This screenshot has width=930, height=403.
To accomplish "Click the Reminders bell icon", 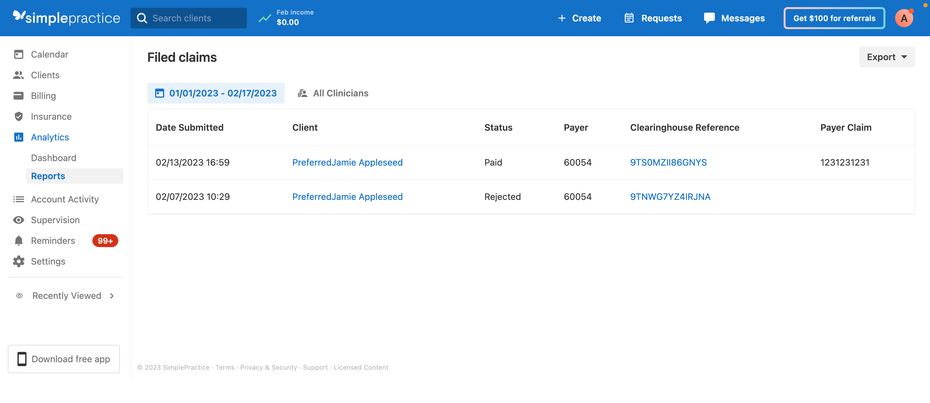I will [x=18, y=241].
